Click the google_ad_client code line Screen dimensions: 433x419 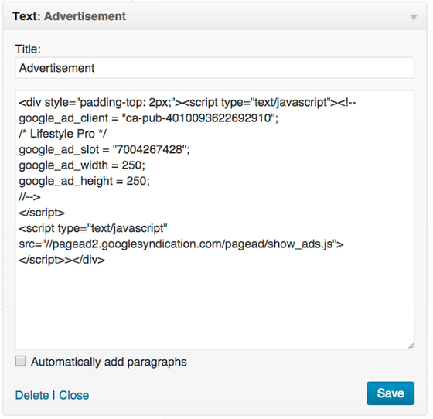click(148, 118)
